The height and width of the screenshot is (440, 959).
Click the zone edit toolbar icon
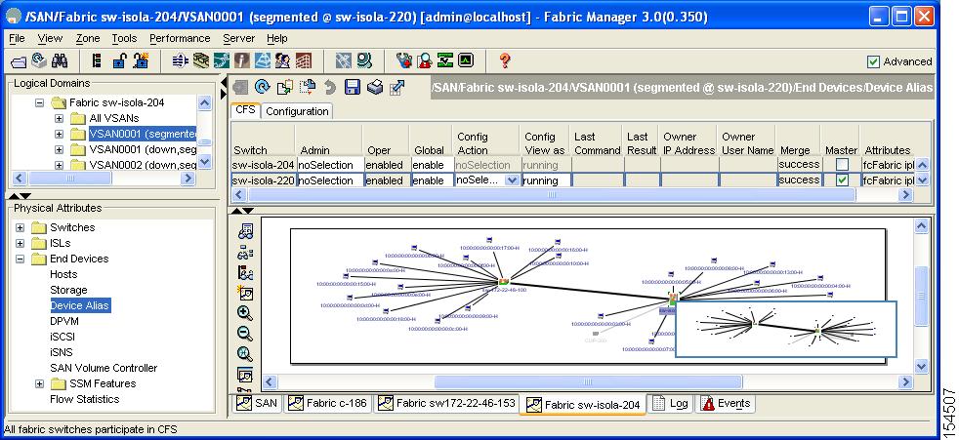pyautogui.click(x=180, y=61)
